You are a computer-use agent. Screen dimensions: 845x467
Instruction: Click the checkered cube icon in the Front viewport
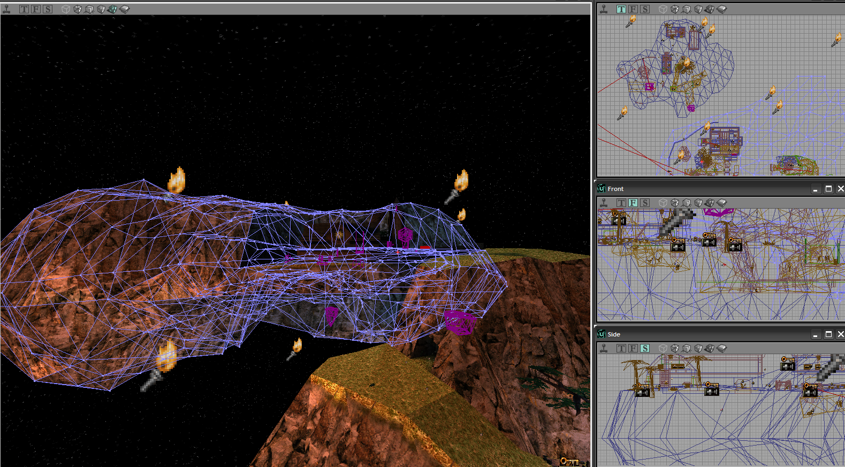[x=710, y=203]
